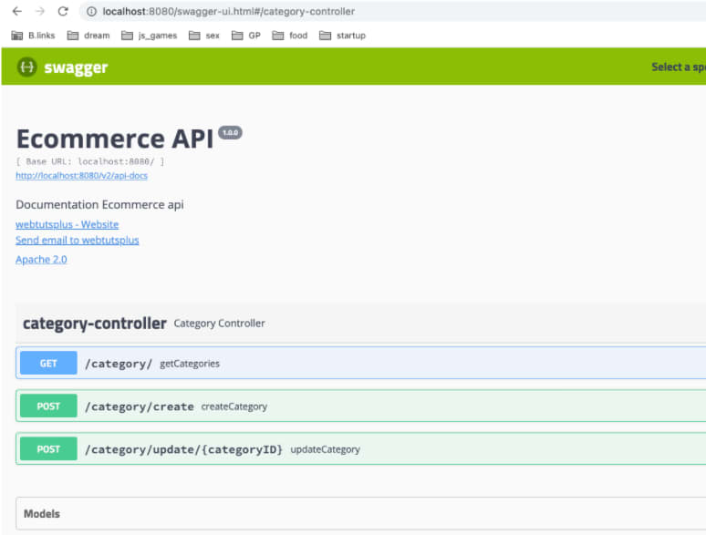Click the GET method badge for /category/
Screen dimensions: 706x535
click(48, 363)
